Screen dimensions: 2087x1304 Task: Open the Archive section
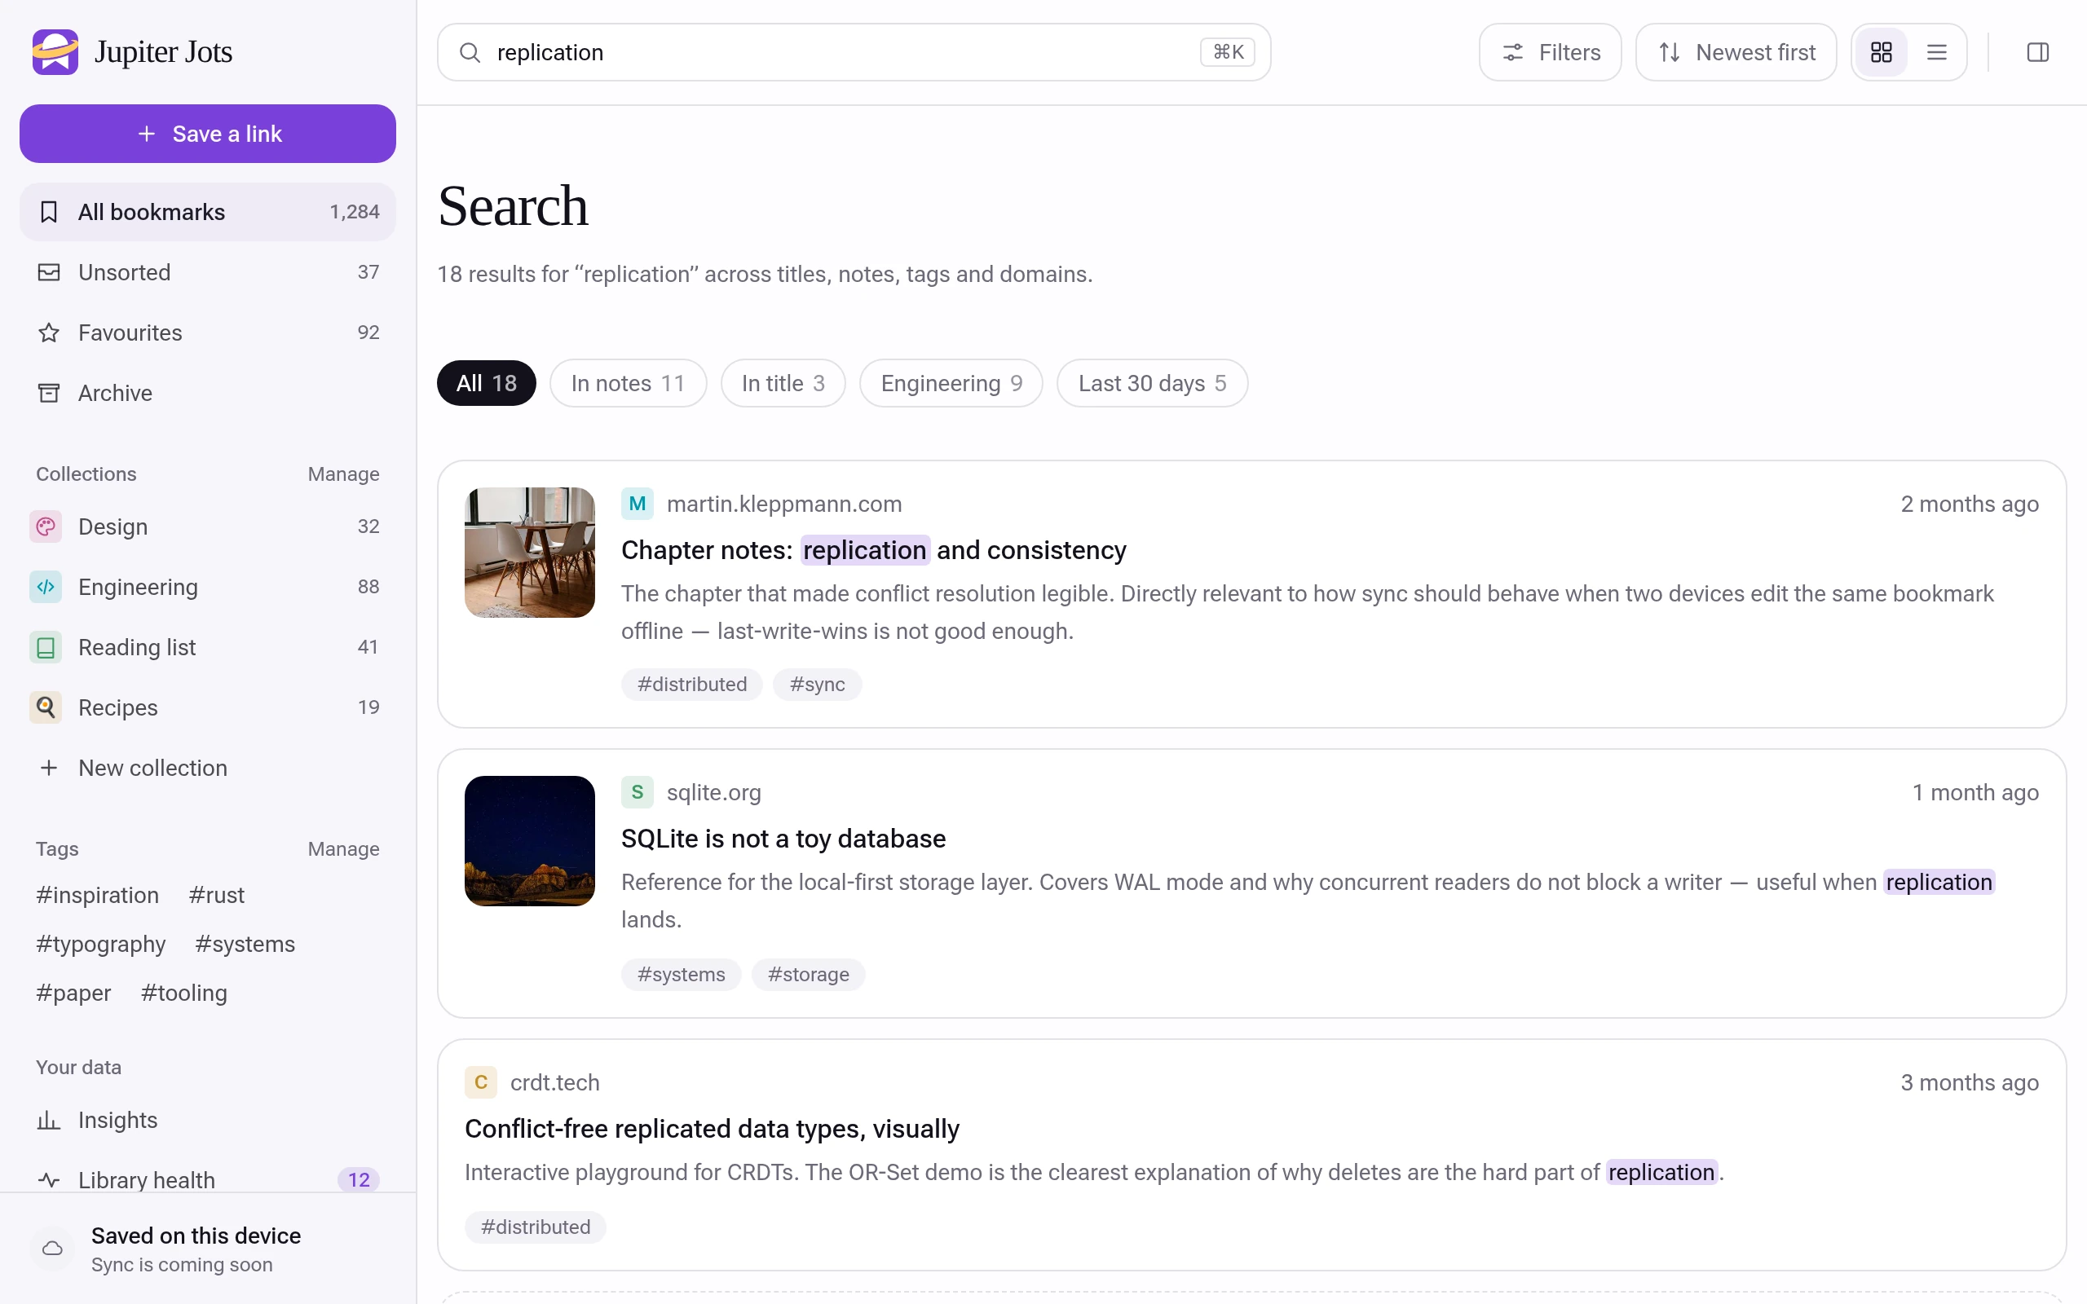(x=208, y=394)
